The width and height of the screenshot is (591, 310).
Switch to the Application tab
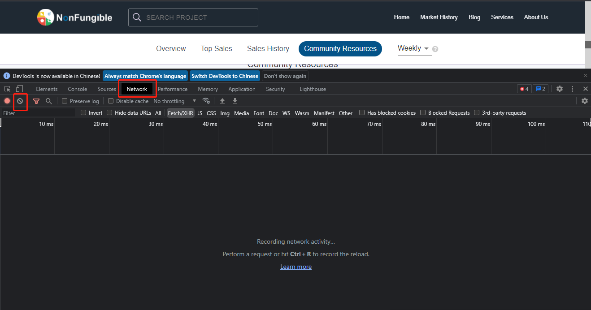[242, 89]
